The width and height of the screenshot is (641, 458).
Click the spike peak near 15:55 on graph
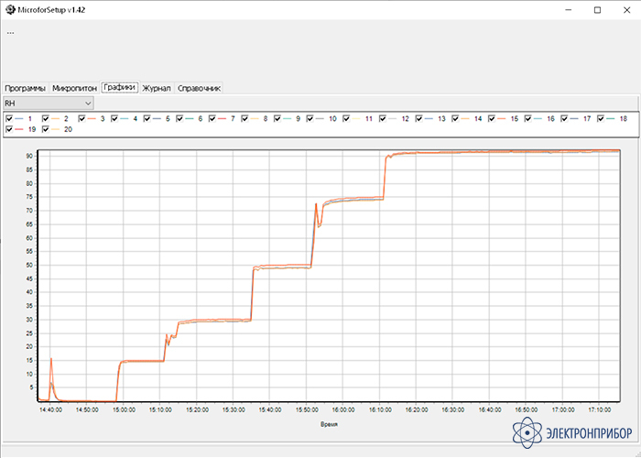coord(316,203)
